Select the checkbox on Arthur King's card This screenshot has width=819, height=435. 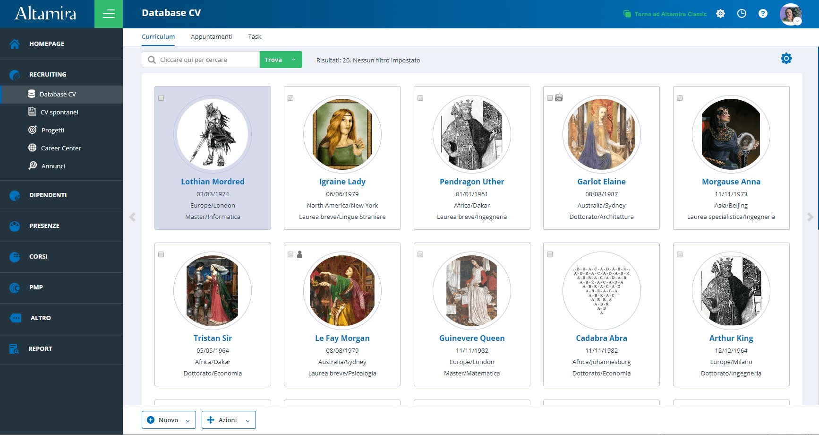point(680,254)
